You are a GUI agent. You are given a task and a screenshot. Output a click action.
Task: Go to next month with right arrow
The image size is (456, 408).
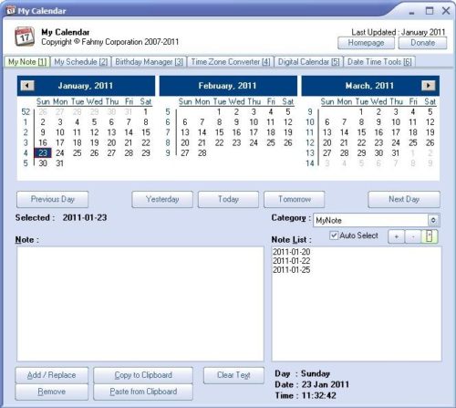pyautogui.click(x=429, y=86)
